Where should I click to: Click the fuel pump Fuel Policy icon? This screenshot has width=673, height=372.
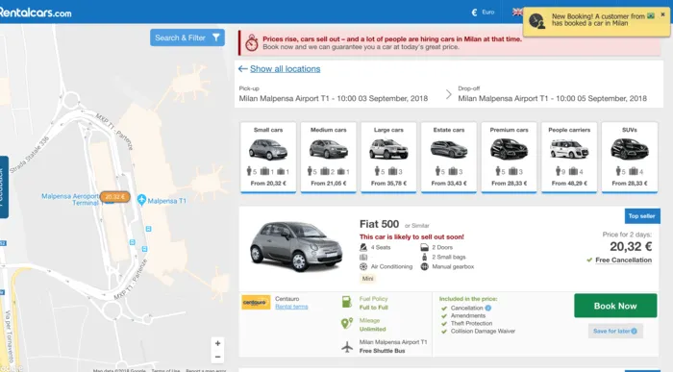tap(347, 302)
